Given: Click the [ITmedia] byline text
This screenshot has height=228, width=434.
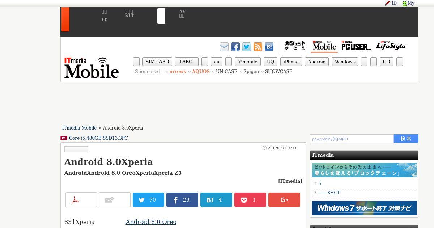Looking at the screenshot, I should [x=290, y=181].
